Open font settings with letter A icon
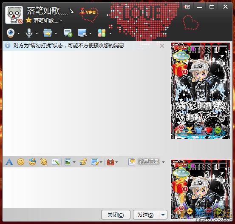 tap(9, 162)
